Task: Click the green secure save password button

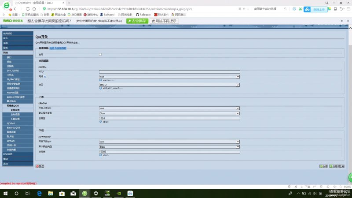Action: pos(137,21)
